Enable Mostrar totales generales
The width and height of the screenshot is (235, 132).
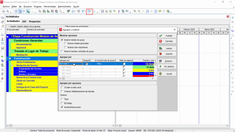coord(65,43)
